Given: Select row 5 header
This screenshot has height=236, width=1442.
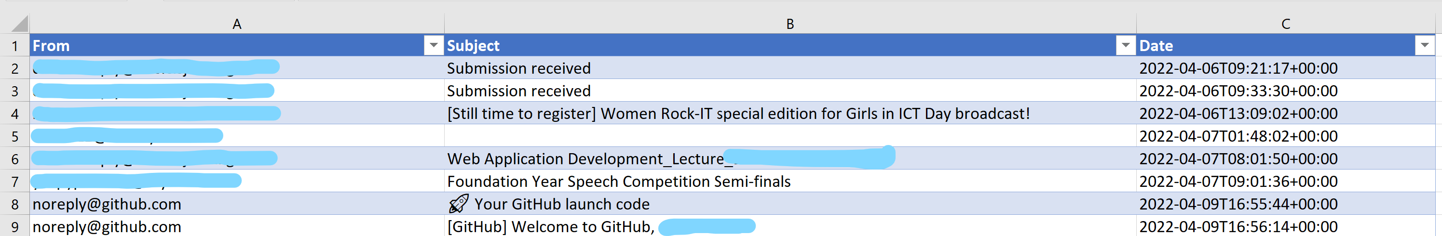Looking at the screenshot, I should [14, 136].
